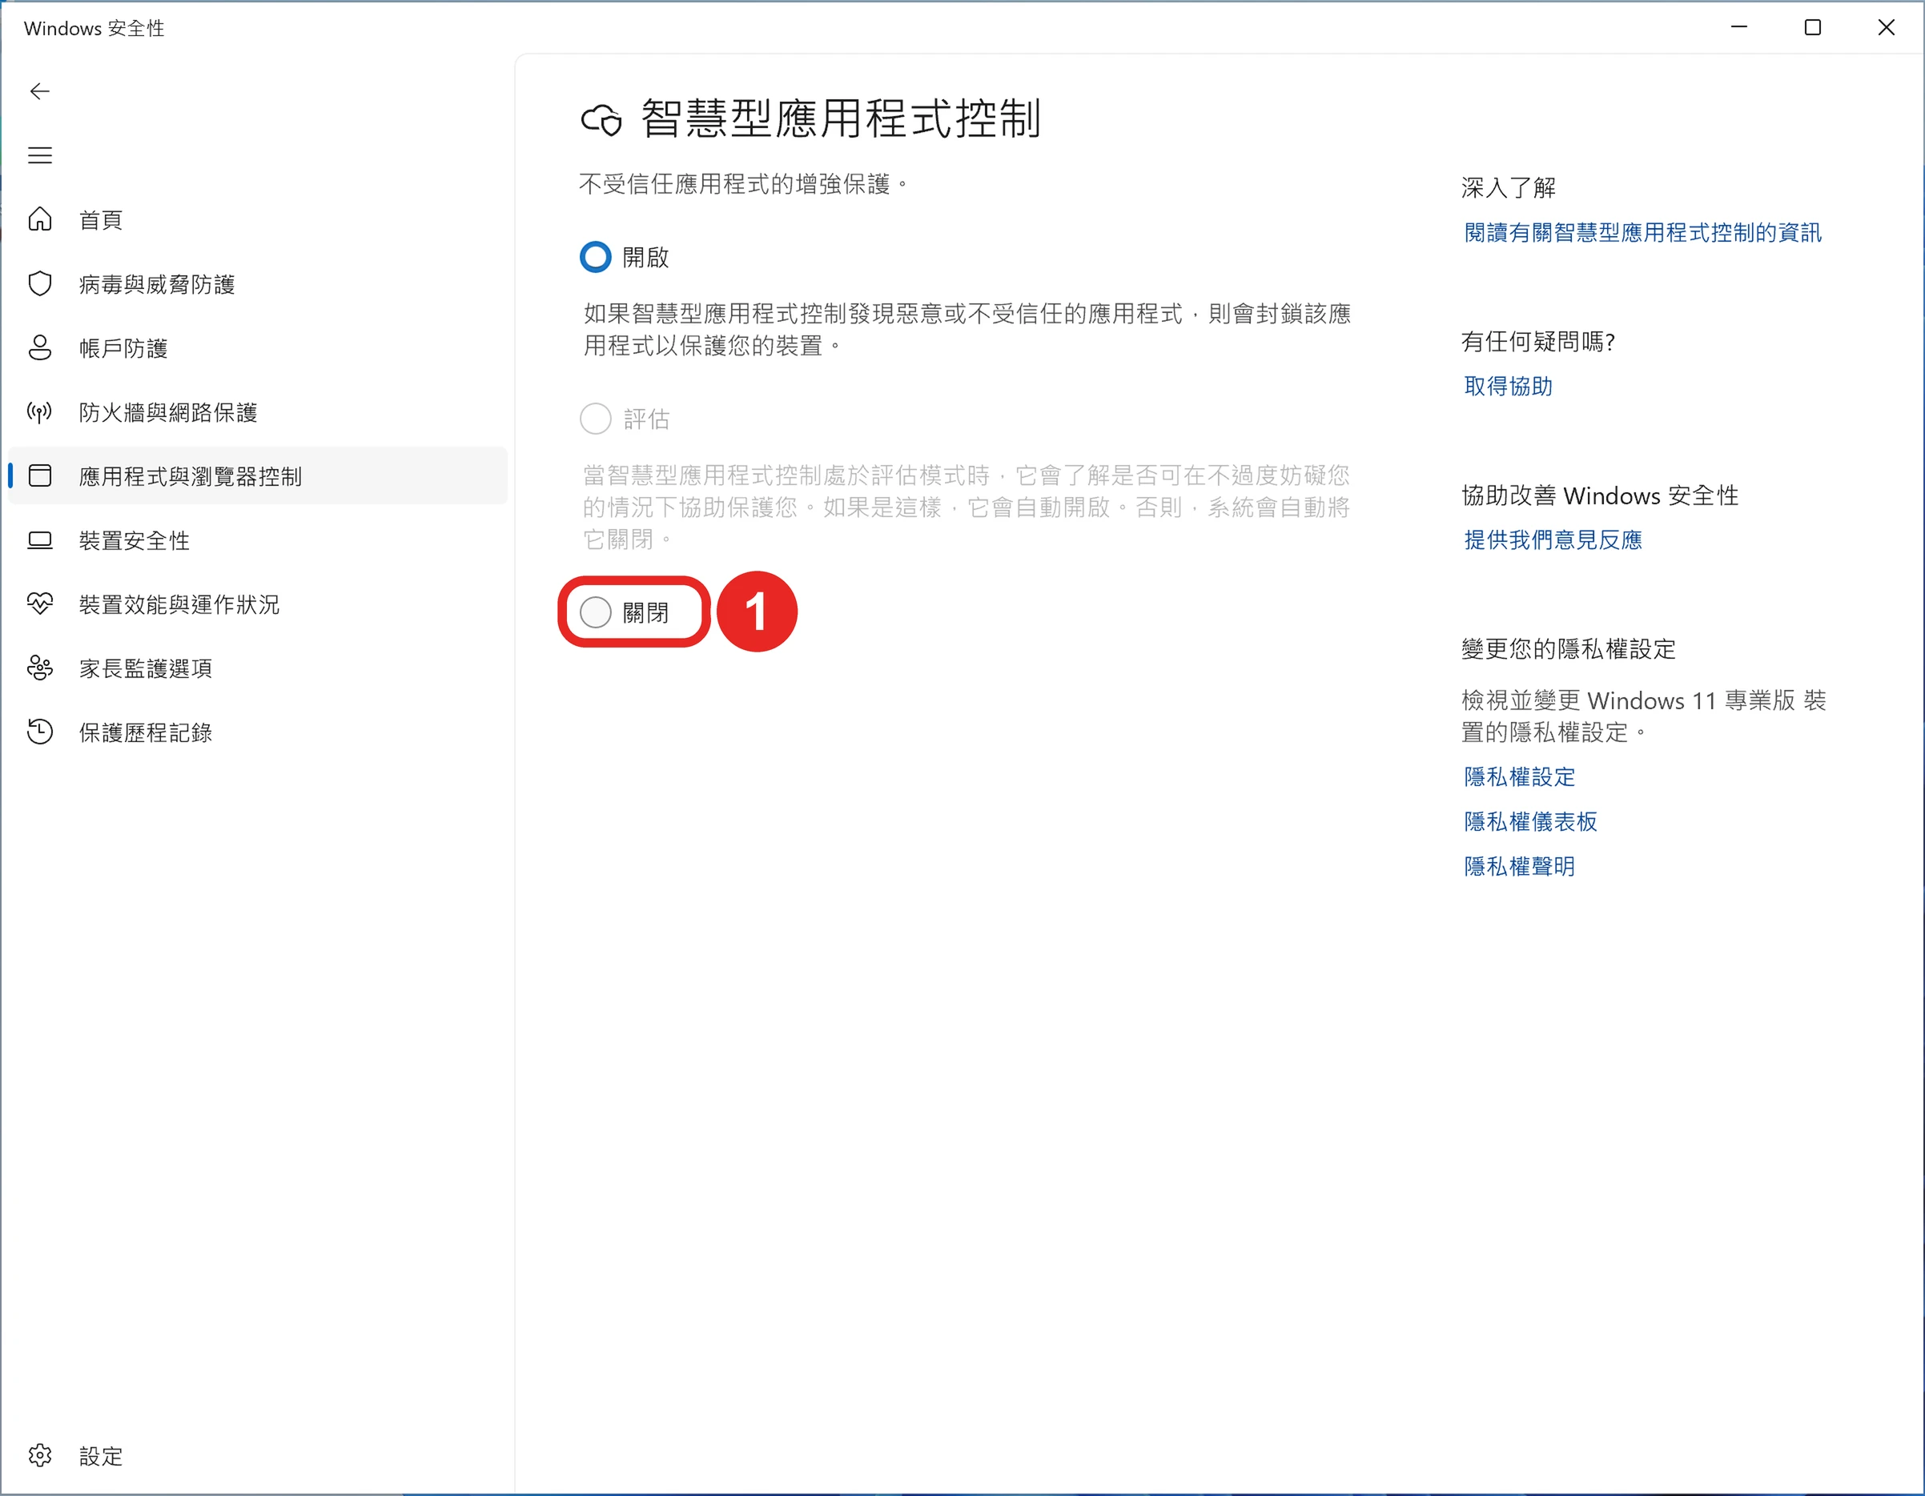Click the 協助改善 Windows 安全性 heading
This screenshot has width=1925, height=1496.
(x=1600, y=496)
